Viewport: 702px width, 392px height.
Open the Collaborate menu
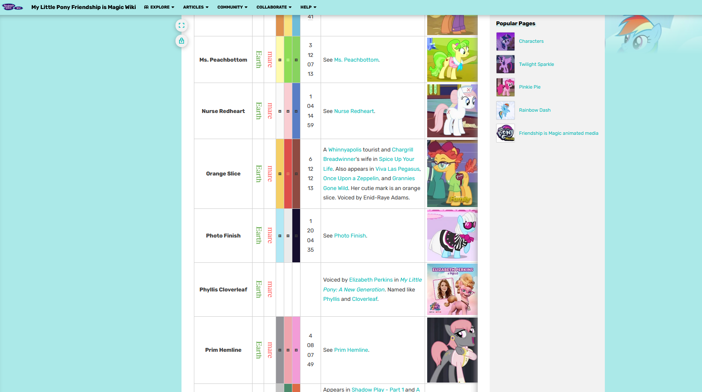(274, 7)
